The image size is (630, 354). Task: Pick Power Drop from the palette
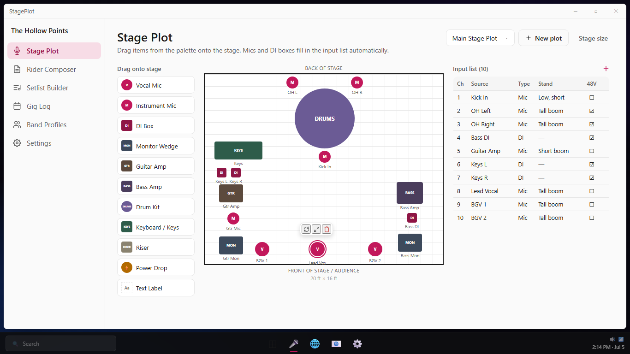coord(156,268)
